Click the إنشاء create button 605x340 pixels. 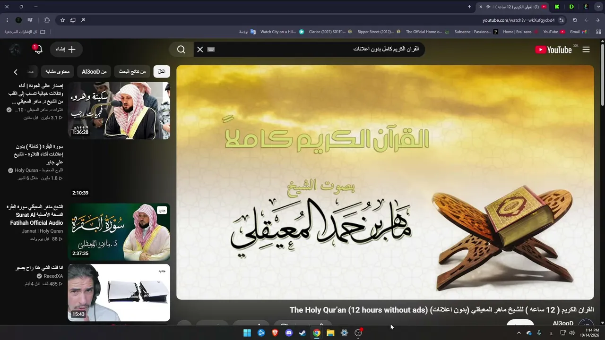click(x=66, y=49)
